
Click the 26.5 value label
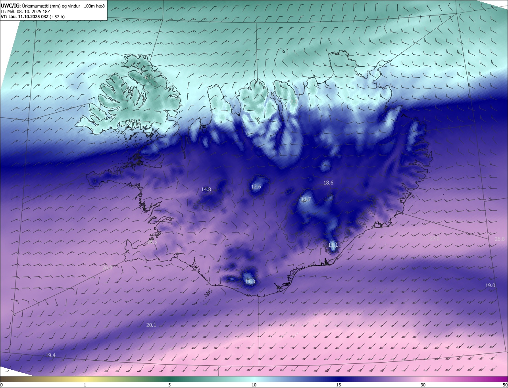point(152,242)
